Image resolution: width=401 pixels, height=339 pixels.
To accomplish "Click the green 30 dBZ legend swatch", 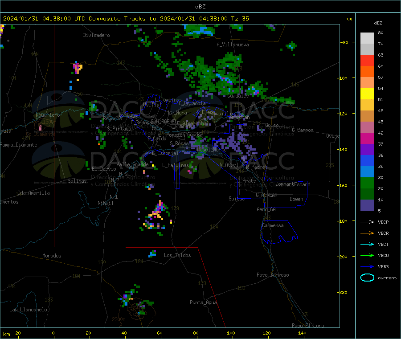I will [367, 183].
